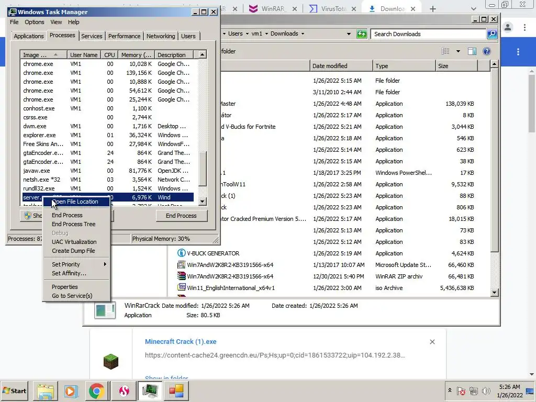Open Windows Explorer from taskbar
The width and height of the screenshot is (536, 402).
click(x=45, y=390)
